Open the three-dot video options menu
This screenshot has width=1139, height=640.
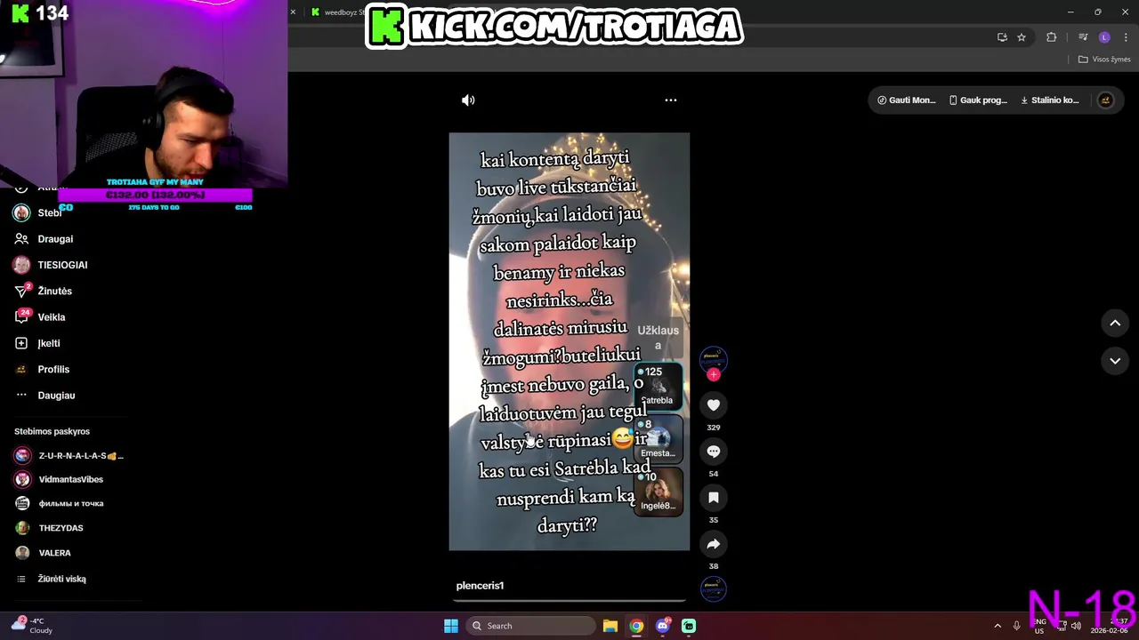coord(671,100)
